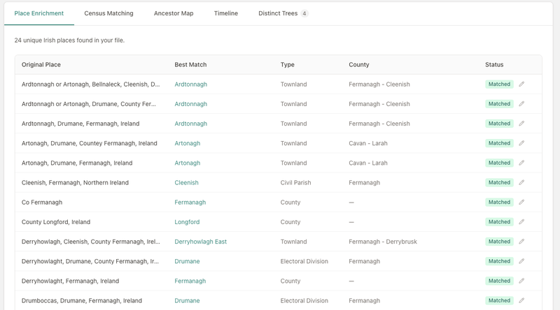The image size is (560, 310).
Task: Edit match for Cleenish, Fermanagh, Northern Ireland row
Action: coord(521,182)
